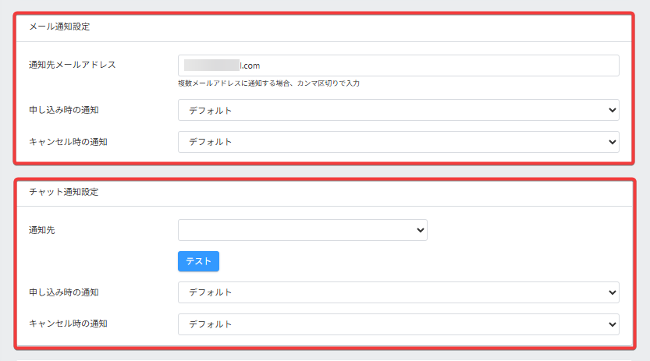Viewport: 650px width, 361px height.
Task: Click chevron arrow of chat キャンセル時の通知 select
Action: click(611, 324)
